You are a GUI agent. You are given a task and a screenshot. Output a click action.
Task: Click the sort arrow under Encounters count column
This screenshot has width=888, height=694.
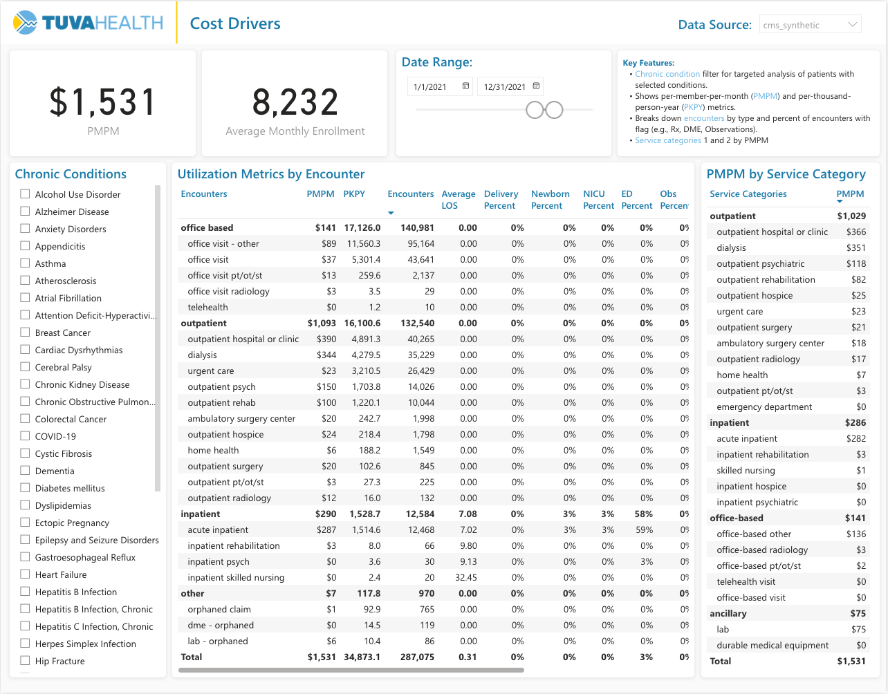tap(391, 213)
